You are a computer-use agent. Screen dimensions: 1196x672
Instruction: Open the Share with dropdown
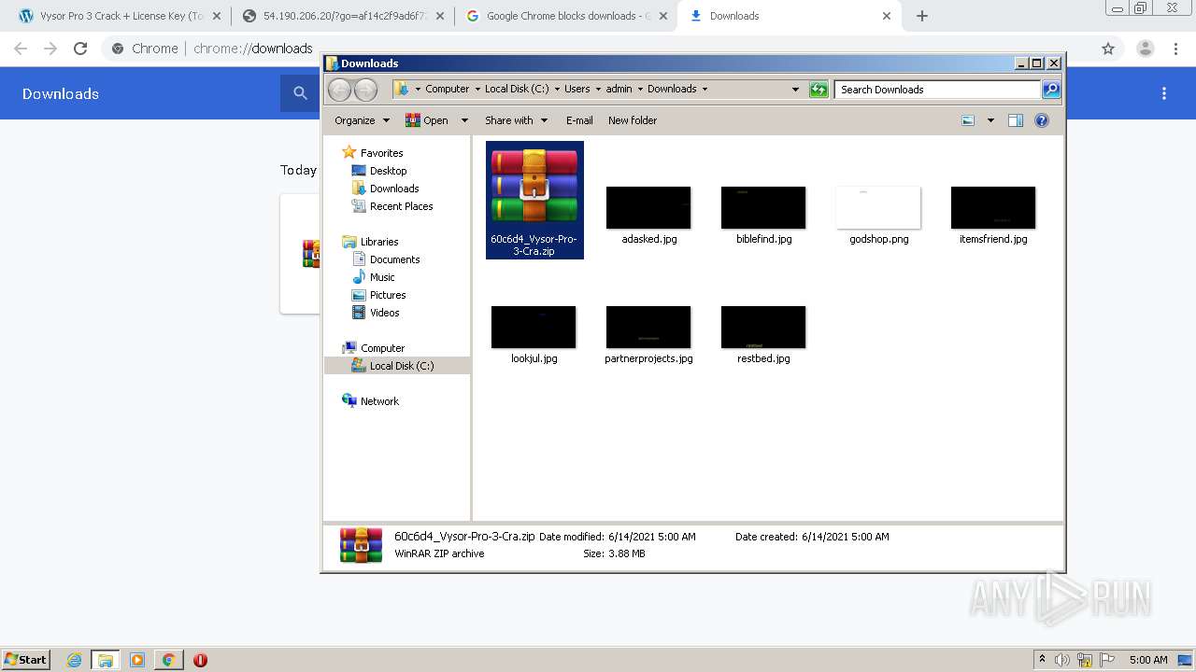[x=515, y=120]
